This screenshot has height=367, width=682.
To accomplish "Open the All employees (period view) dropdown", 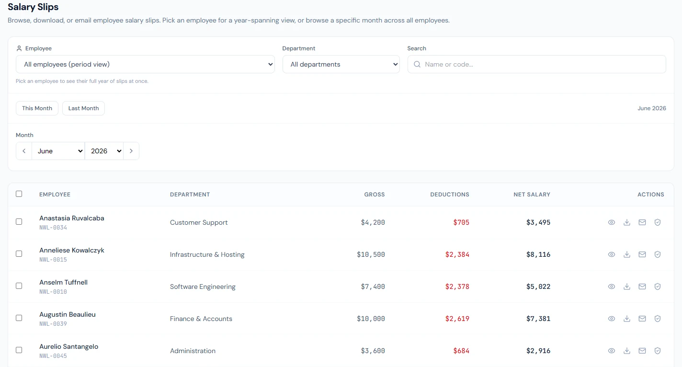I will [x=145, y=64].
